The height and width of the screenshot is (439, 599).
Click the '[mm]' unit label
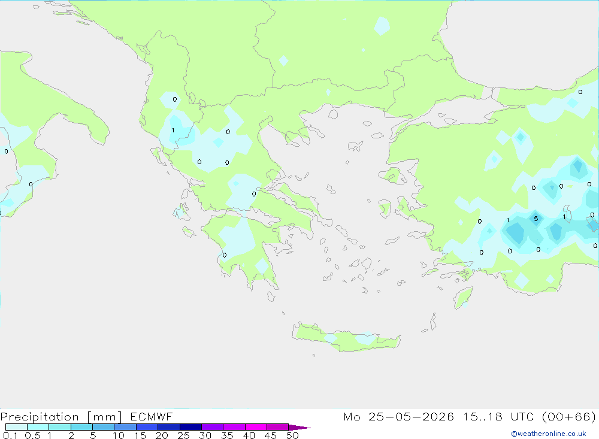click(104, 417)
